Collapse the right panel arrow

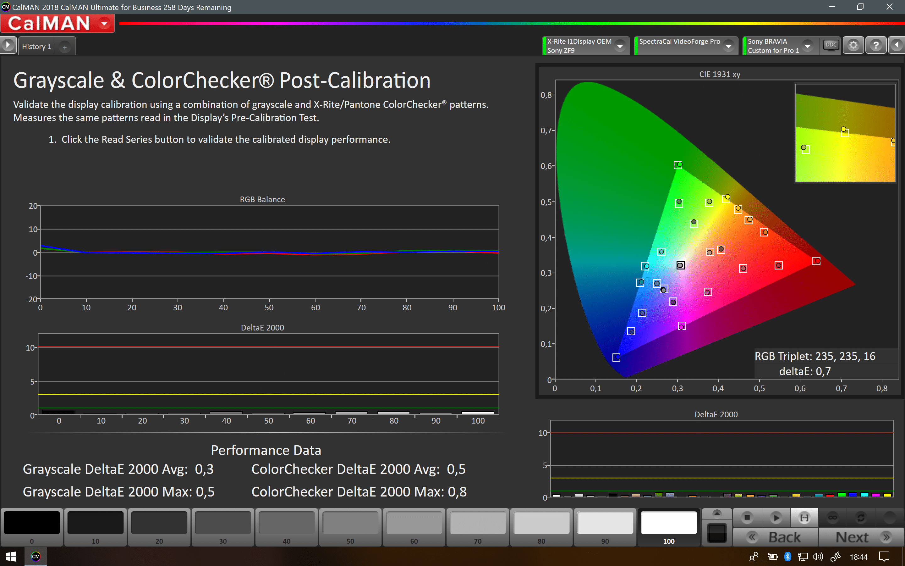(x=897, y=46)
